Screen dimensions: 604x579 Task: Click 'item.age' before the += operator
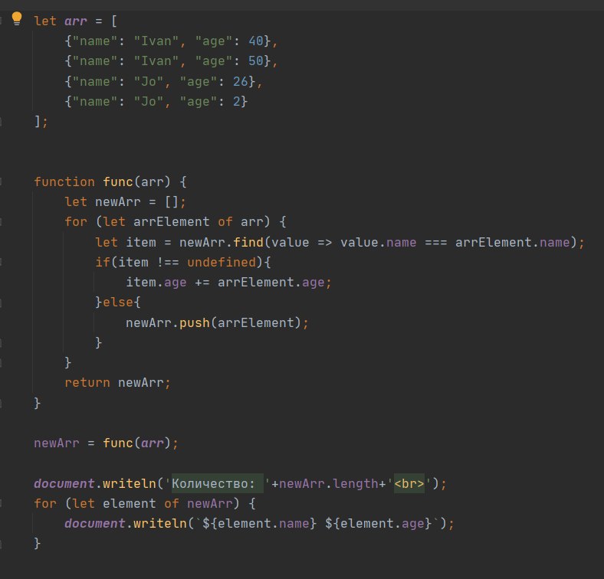point(156,282)
